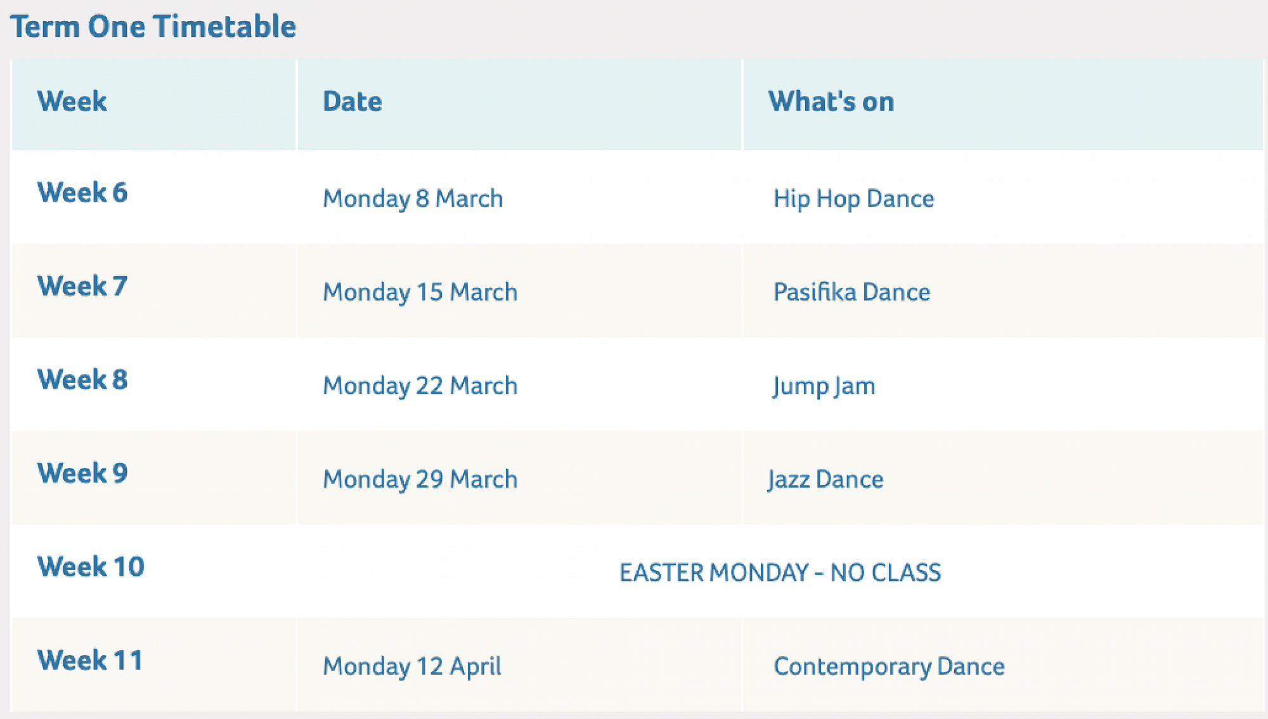Open the Jump Jam entry
The width and height of the screenshot is (1268, 719).
824,385
